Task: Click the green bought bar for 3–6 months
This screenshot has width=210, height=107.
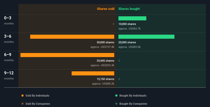Action: point(146,37)
